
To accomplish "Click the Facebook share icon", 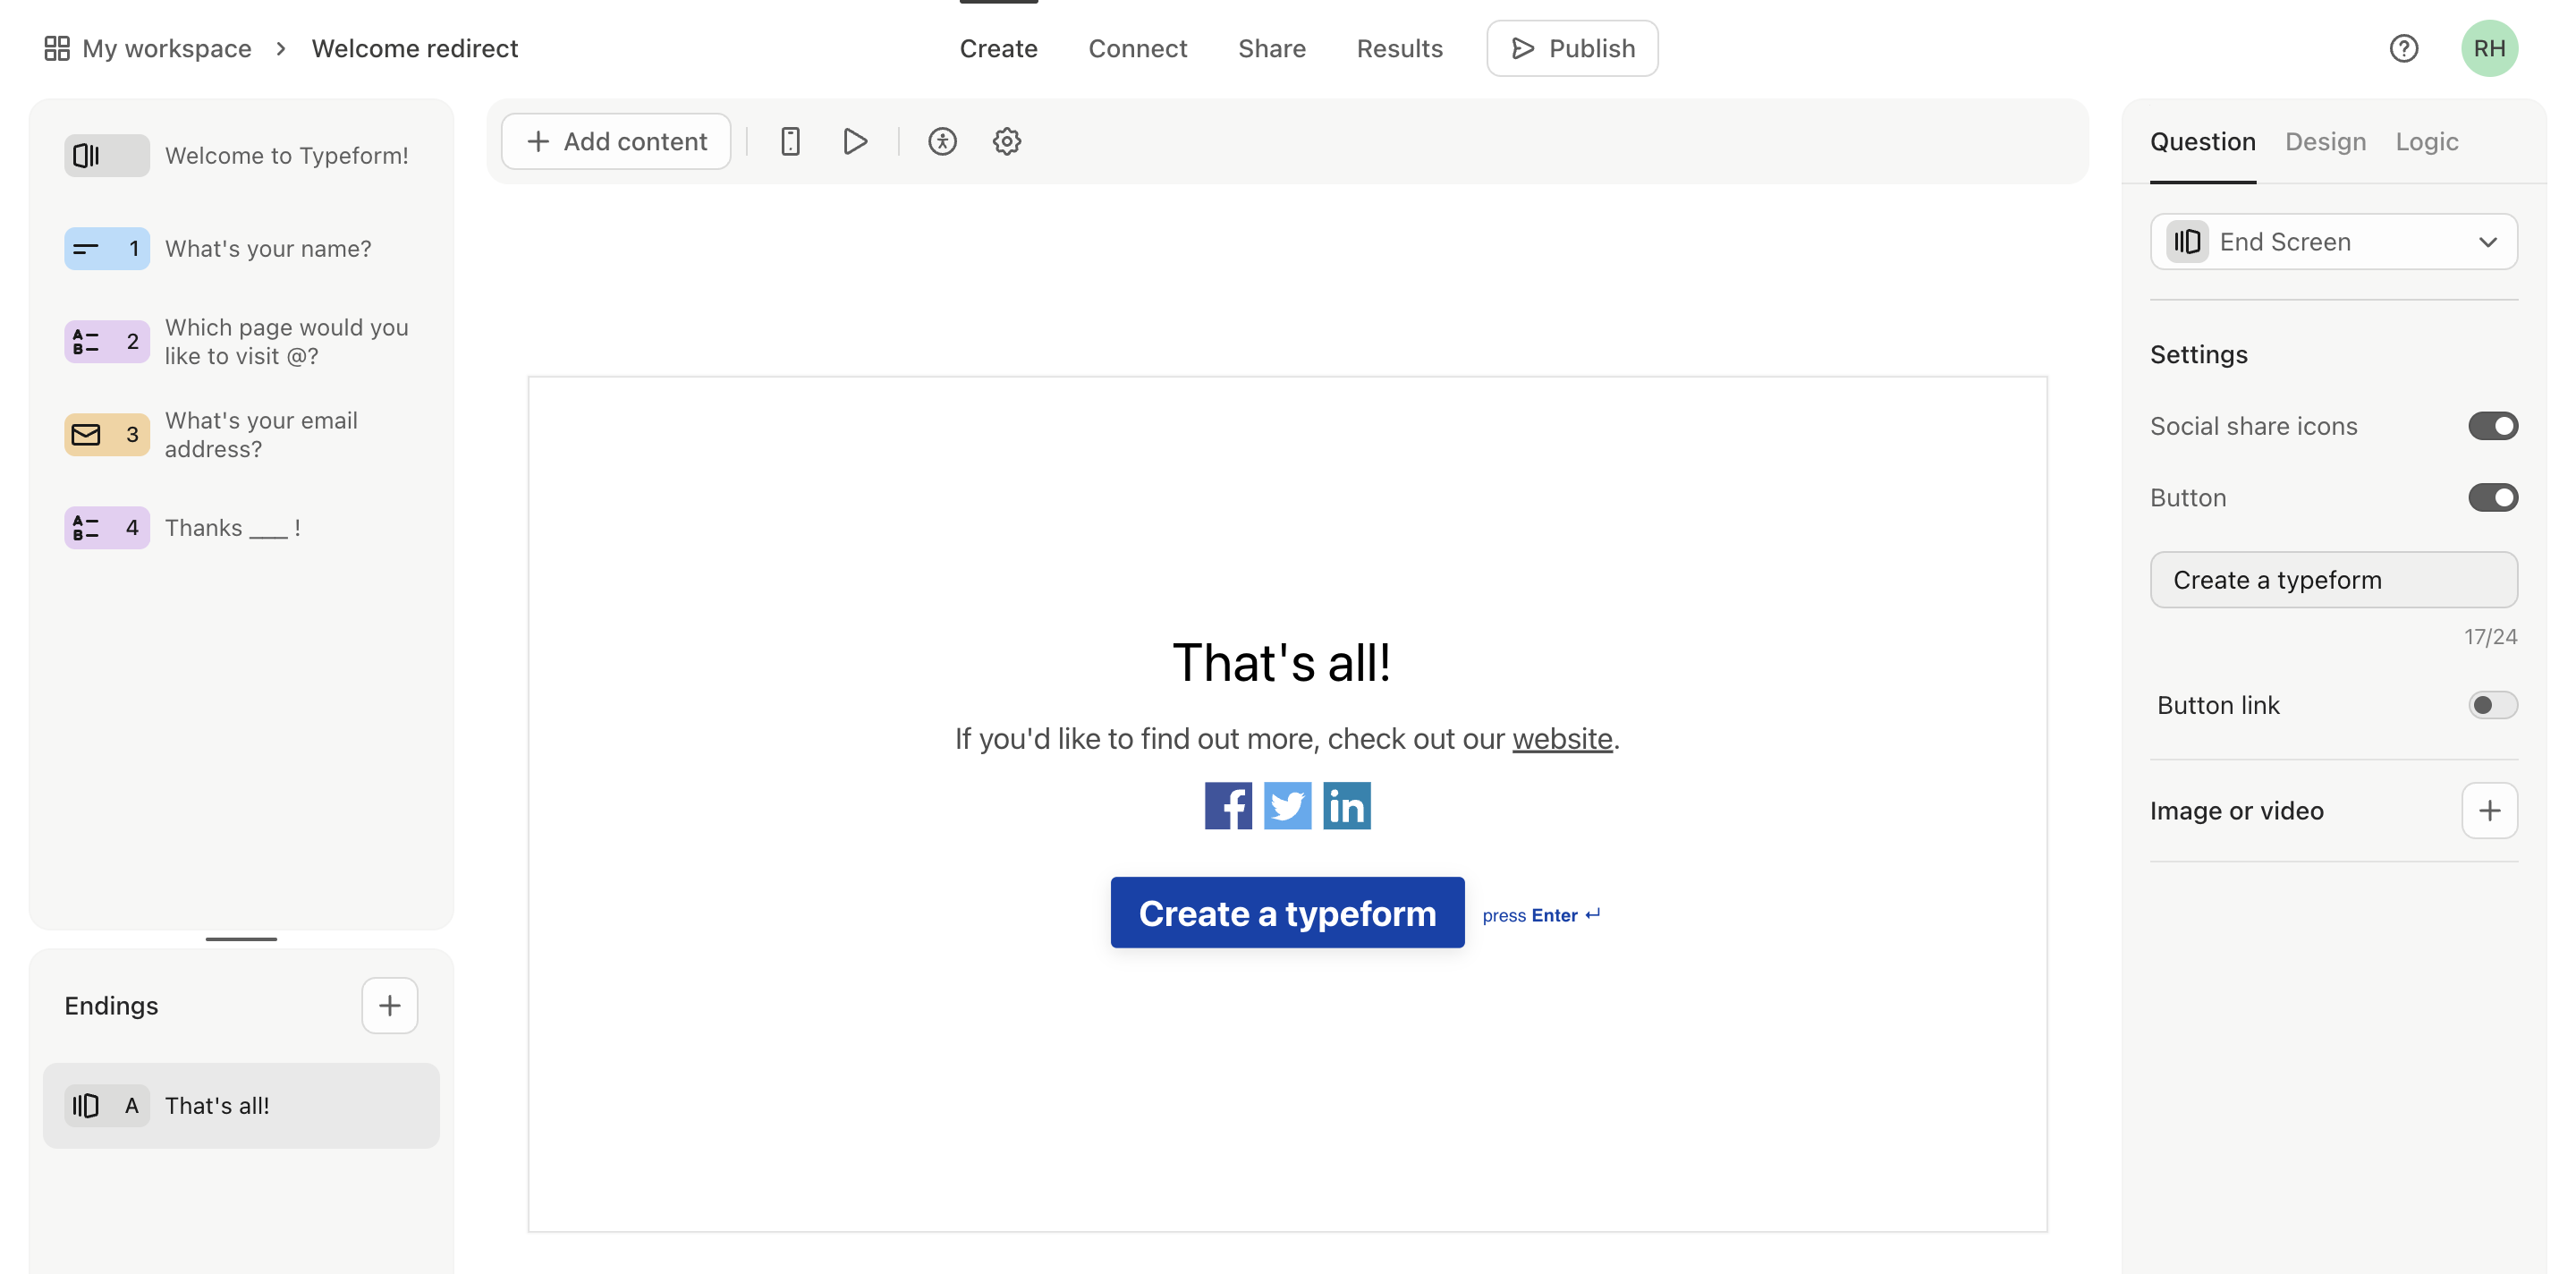I will click(1228, 805).
